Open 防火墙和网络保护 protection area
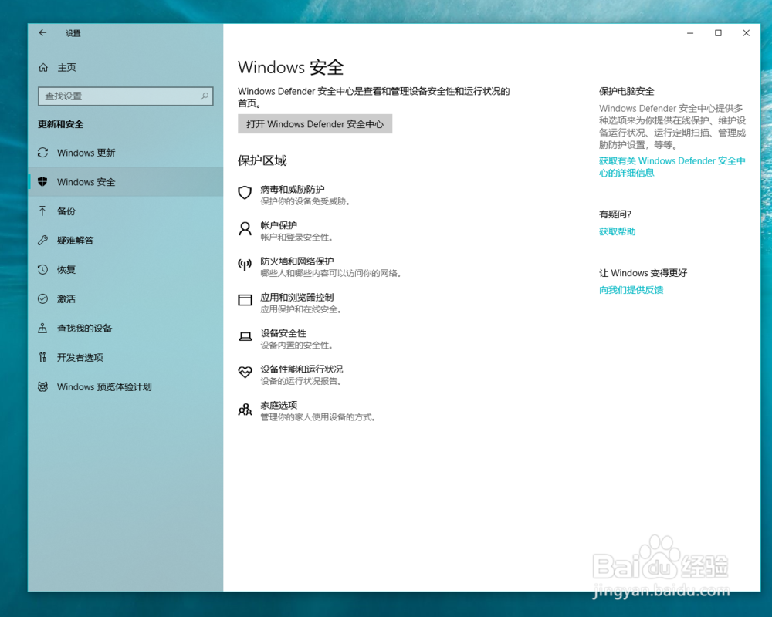 pyautogui.click(x=320, y=267)
